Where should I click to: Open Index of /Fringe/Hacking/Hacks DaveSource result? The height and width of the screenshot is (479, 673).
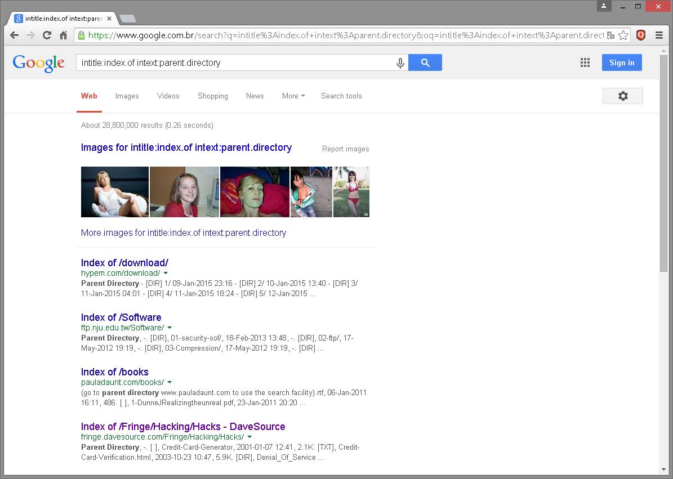coord(183,427)
